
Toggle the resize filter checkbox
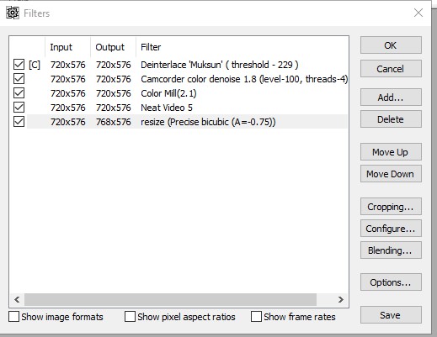pos(19,122)
